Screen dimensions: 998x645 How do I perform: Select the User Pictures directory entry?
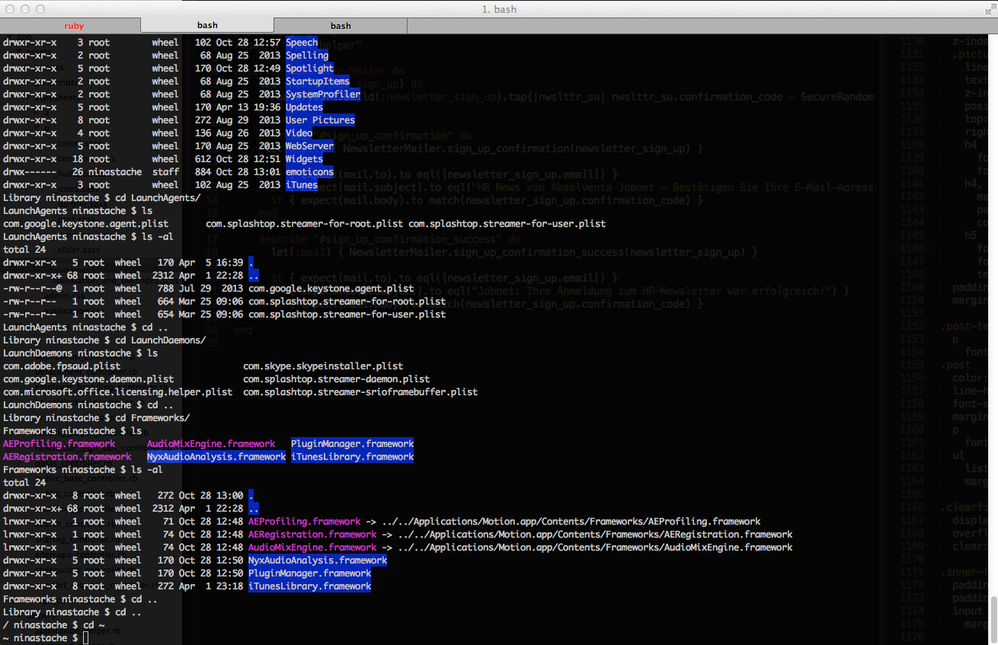point(320,120)
